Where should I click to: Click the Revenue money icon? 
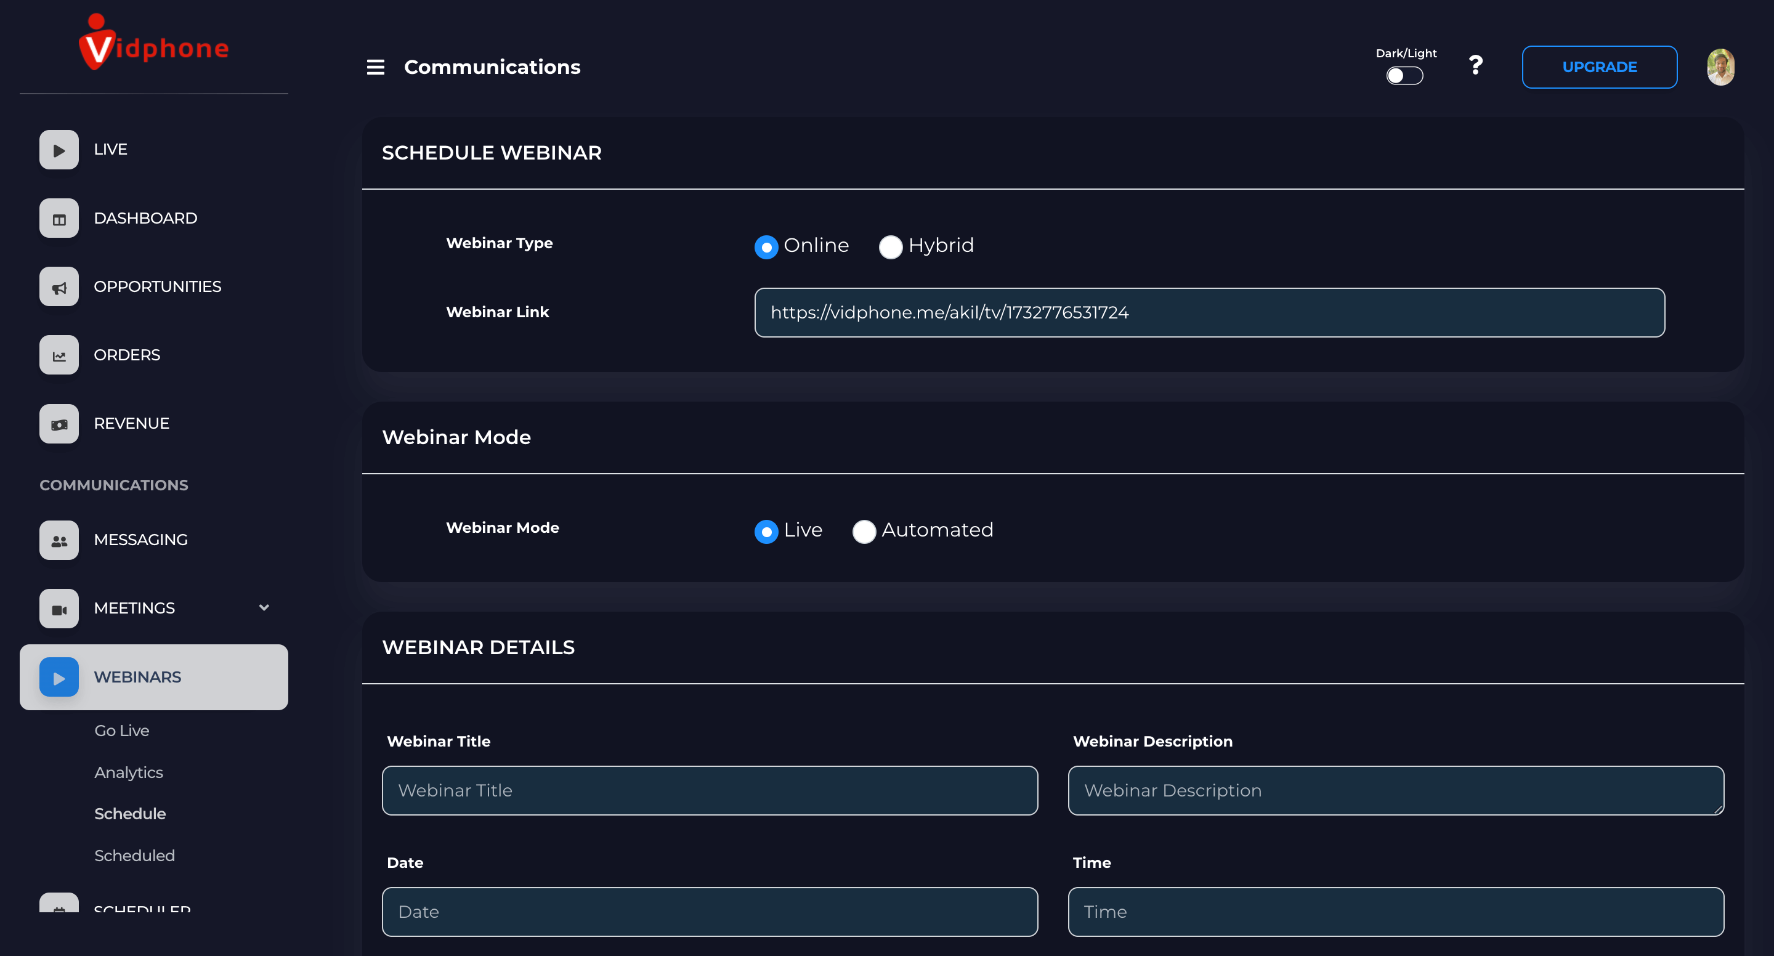point(59,424)
